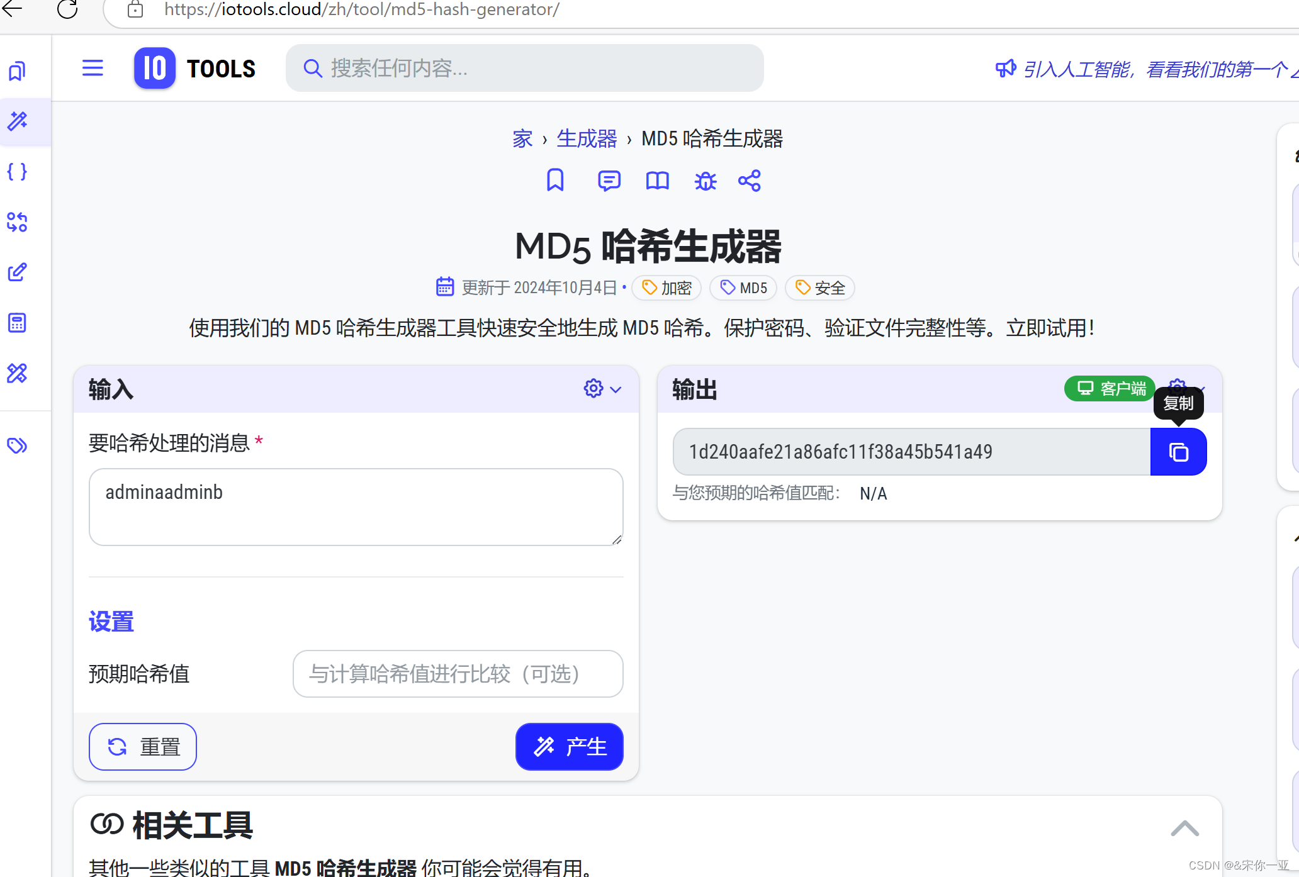The height and width of the screenshot is (877, 1299).
Task: Go to 家 breadcrumb link
Action: pos(522,138)
